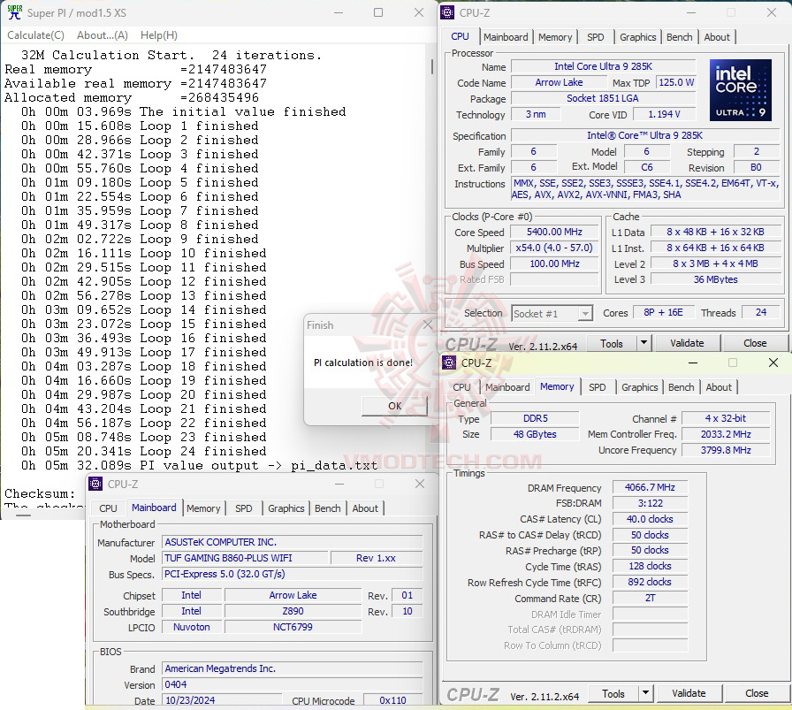
Task: Maximize the Super PI window
Action: [377, 12]
